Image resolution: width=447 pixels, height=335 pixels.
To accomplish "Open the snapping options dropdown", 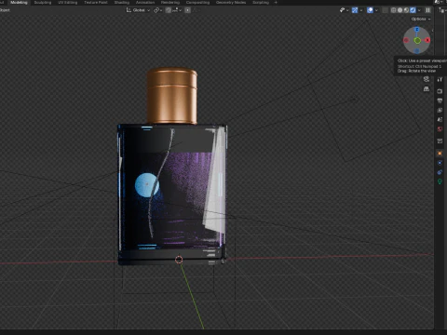I will (x=177, y=10).
